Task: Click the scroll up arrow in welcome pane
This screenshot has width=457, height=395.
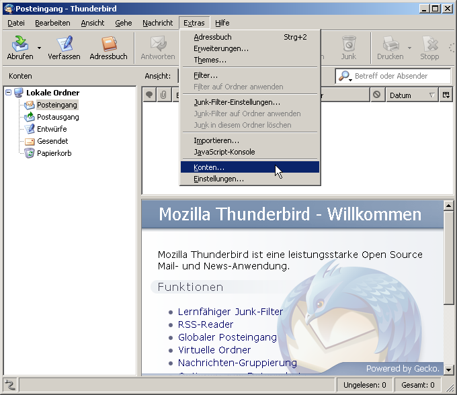Action: pyautogui.click(x=448, y=206)
